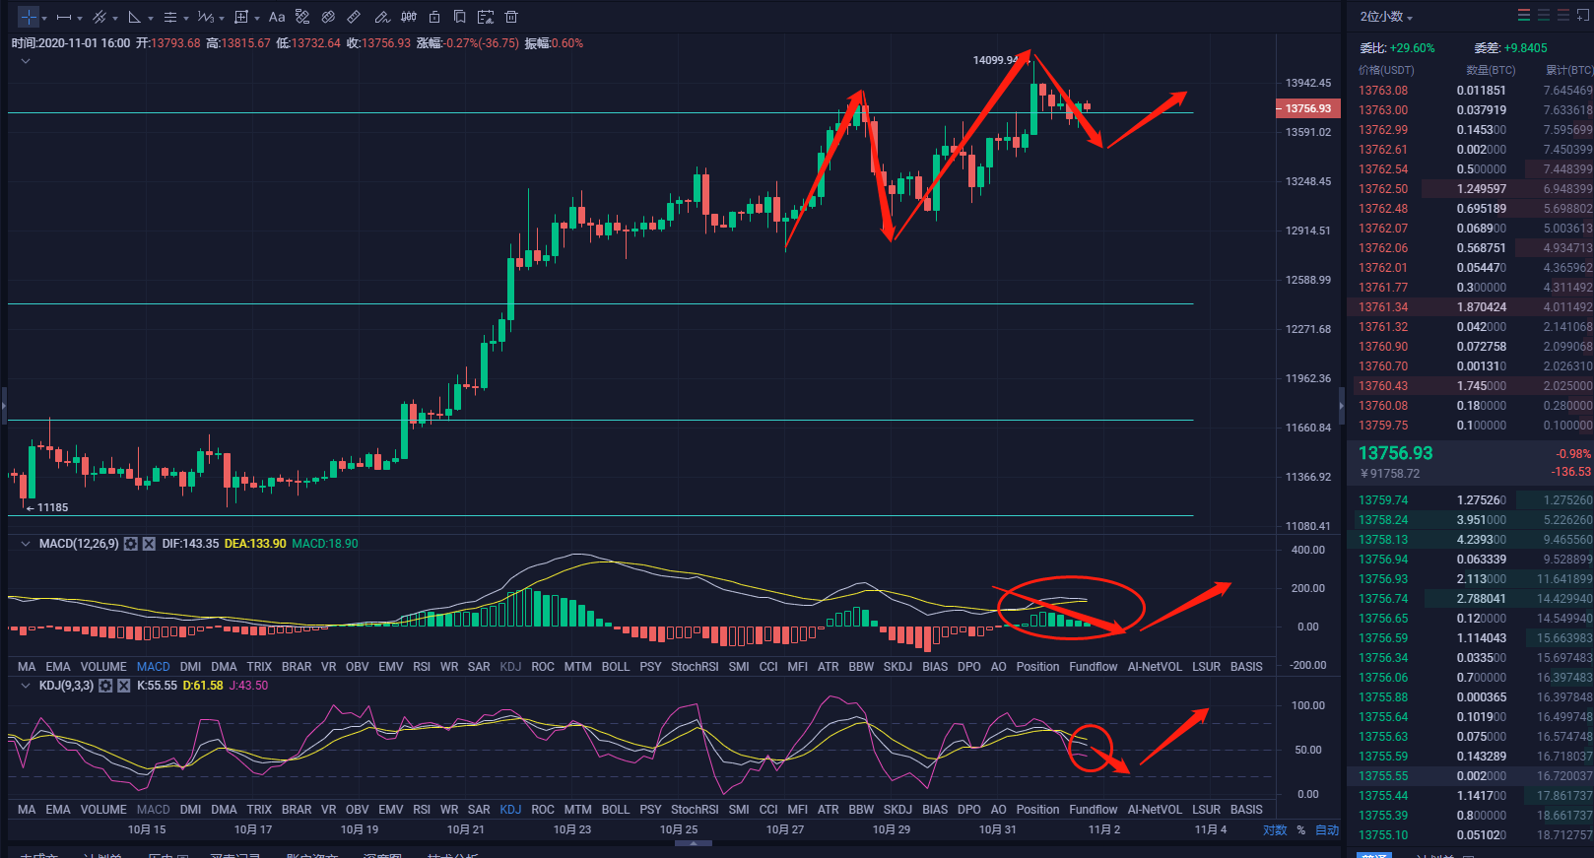Click the last price 13756.93 in order book
The width and height of the screenshot is (1594, 858).
point(1396,453)
